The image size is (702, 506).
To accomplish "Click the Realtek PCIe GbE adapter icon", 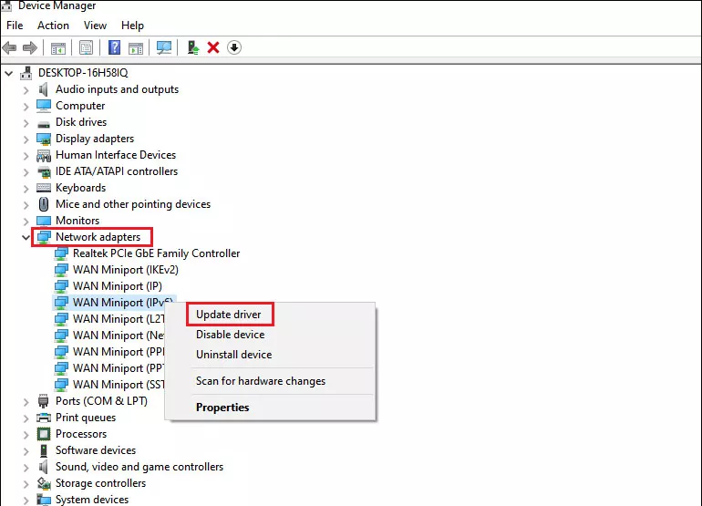I will 61,253.
